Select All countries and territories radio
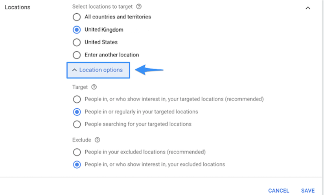The image size is (324, 195). point(77,17)
